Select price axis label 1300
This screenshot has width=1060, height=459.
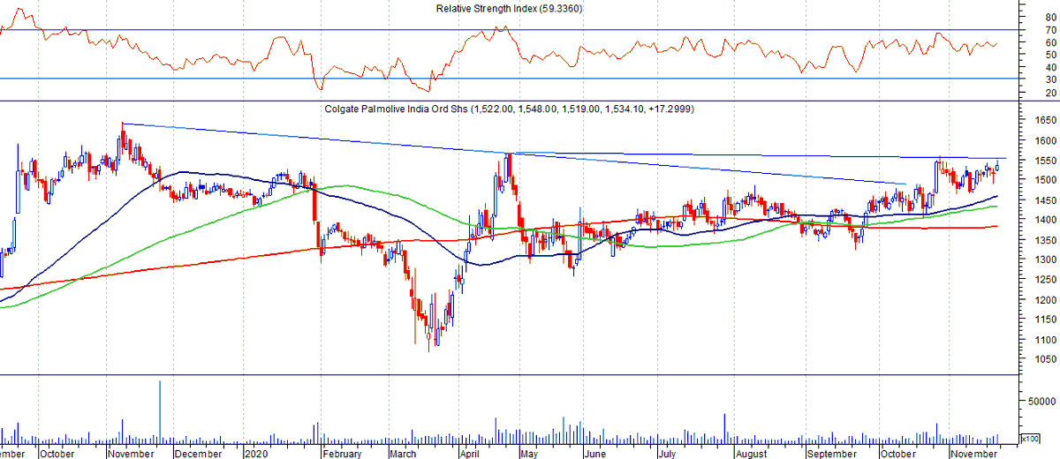tap(1046, 260)
